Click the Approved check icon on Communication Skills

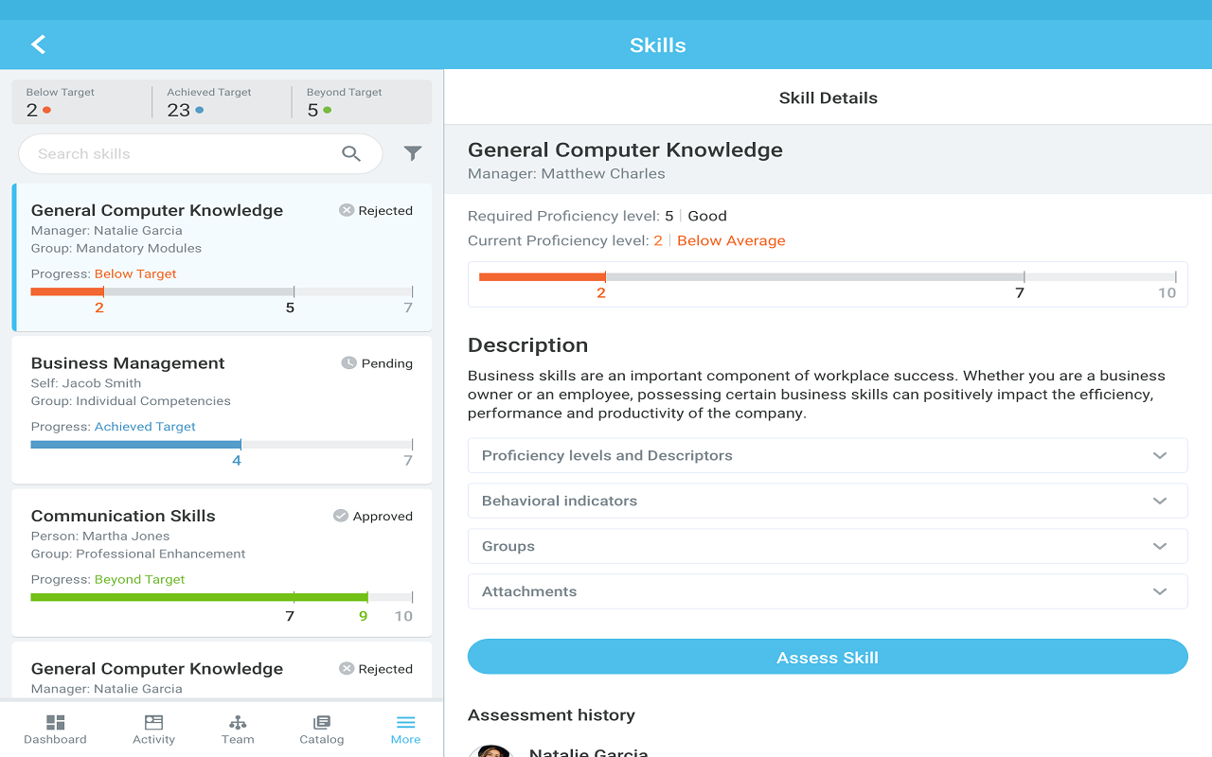tap(341, 516)
